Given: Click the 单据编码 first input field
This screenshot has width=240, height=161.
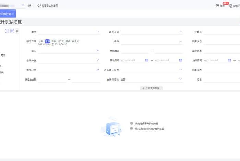Looking at the screenshot, I should [135, 51].
